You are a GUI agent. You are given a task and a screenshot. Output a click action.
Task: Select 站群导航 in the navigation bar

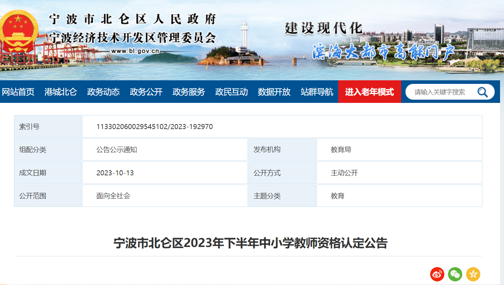click(x=317, y=92)
